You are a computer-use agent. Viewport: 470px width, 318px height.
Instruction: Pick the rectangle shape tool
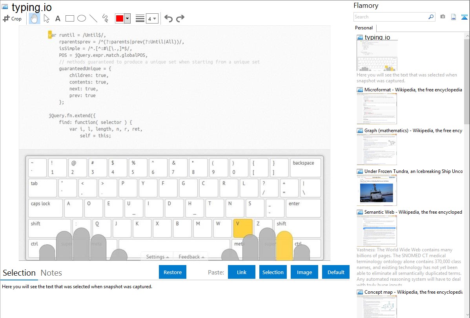tap(70, 18)
